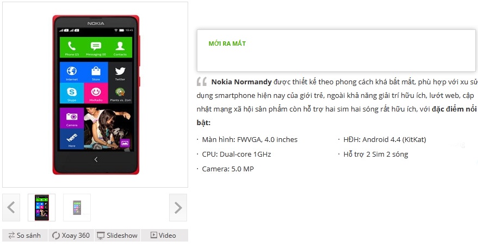Tap the phone's back chevron key
The image size is (478, 247).
[96, 159]
